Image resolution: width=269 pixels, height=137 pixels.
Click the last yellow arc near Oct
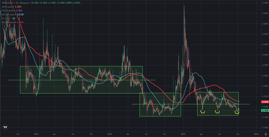click(237, 112)
